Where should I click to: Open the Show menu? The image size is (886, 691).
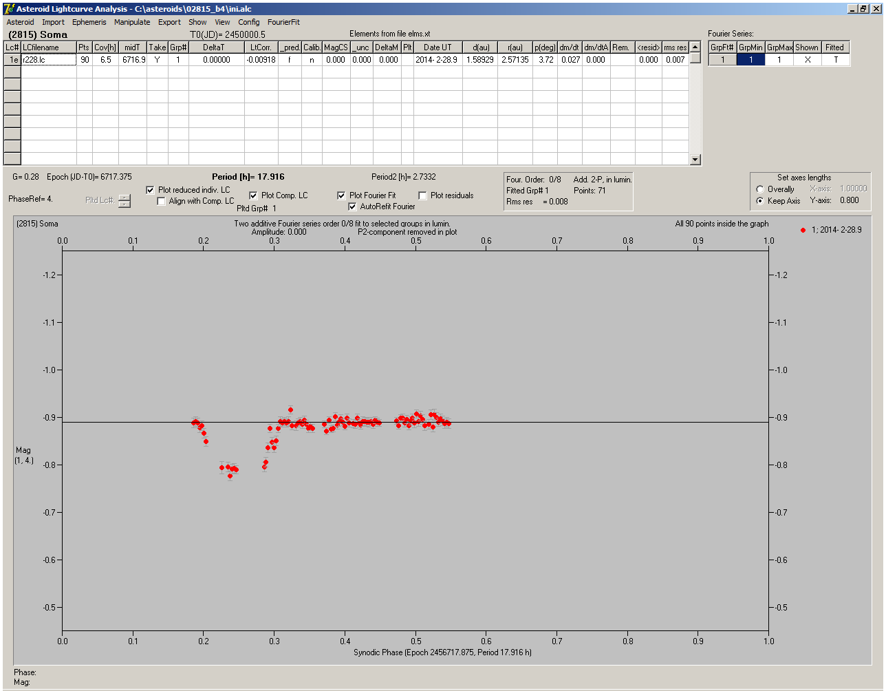coord(197,22)
